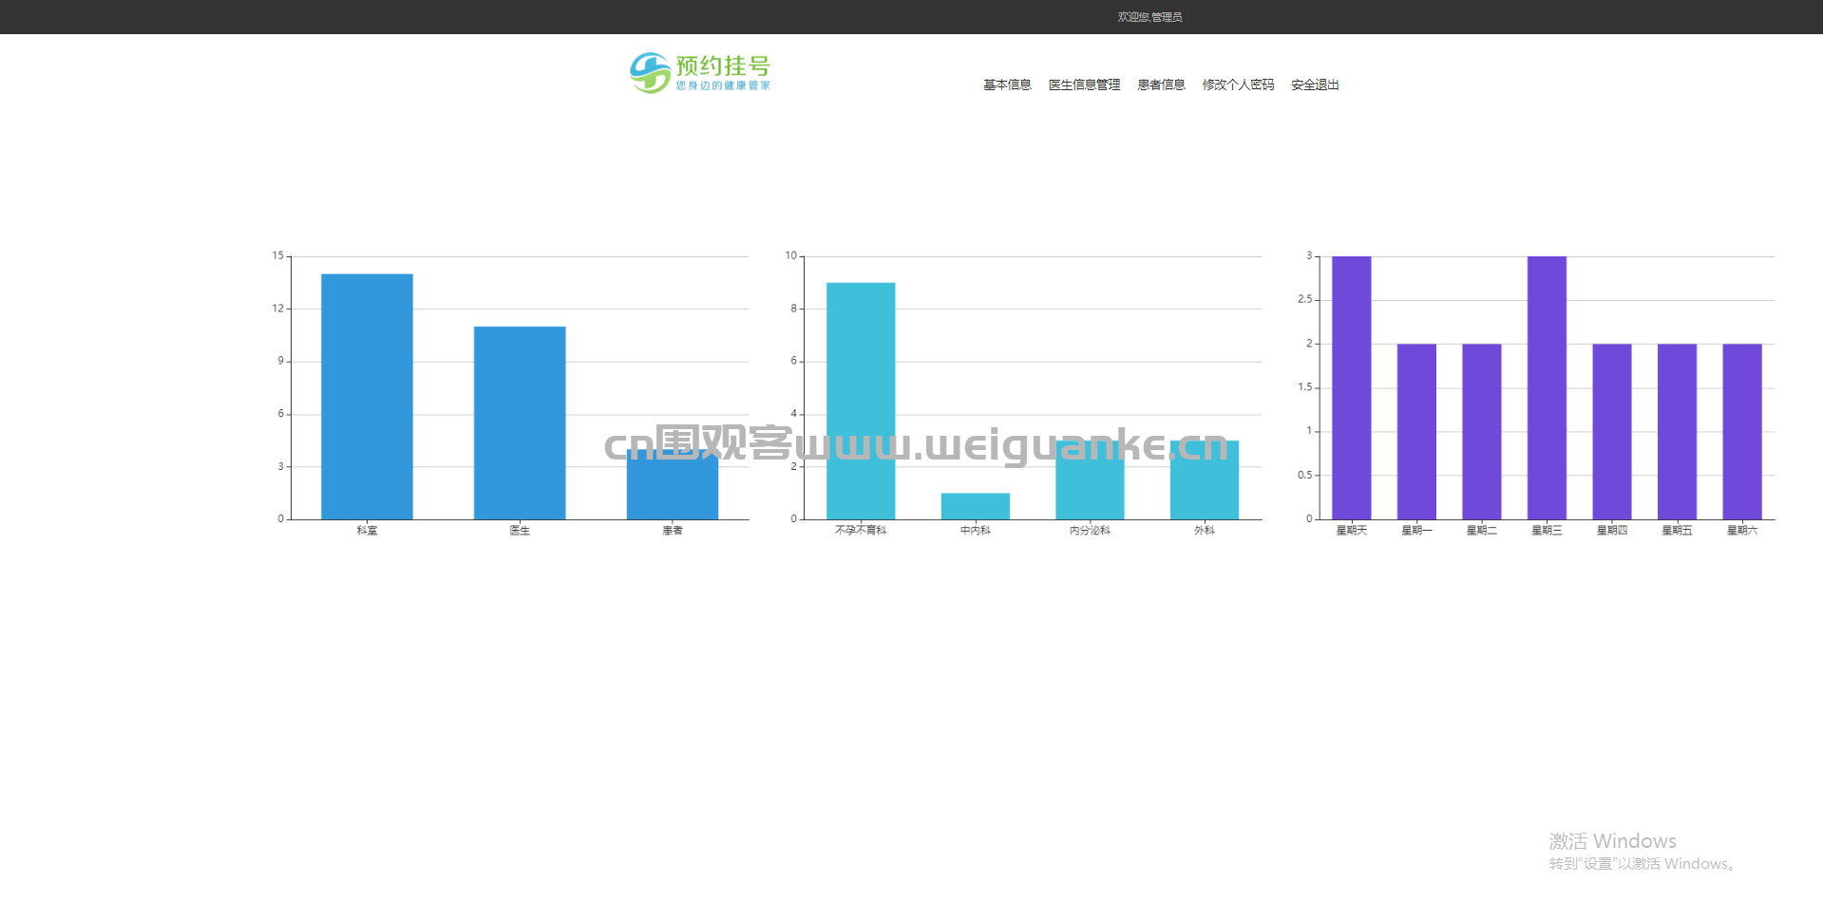Click the 欢迎您,管理员 text in the top bar

tap(1149, 17)
